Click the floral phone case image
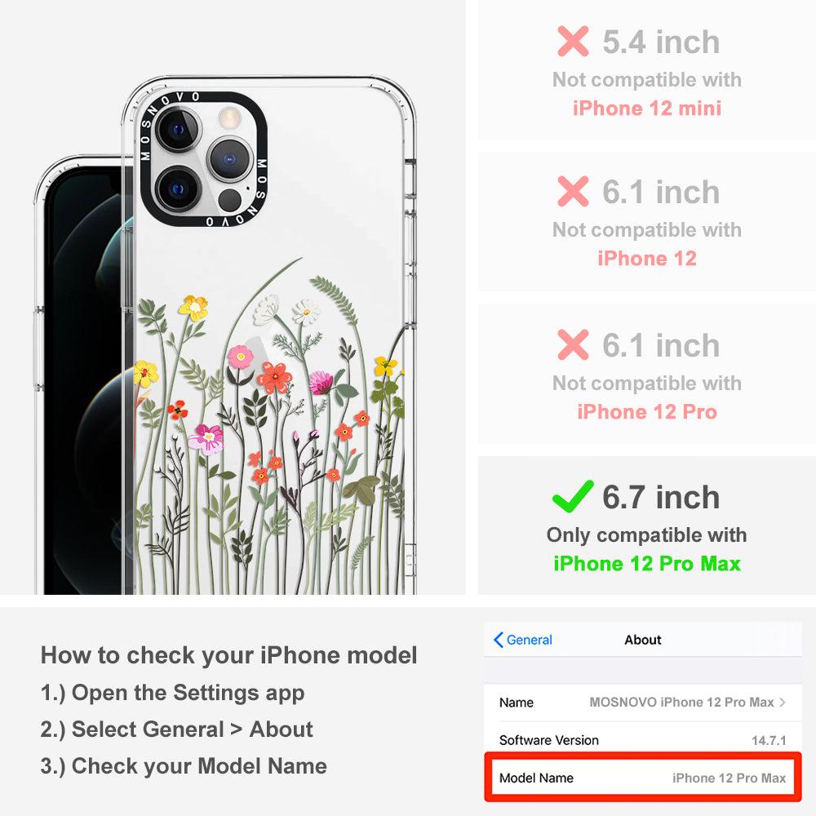This screenshot has height=816, width=816. click(269, 335)
